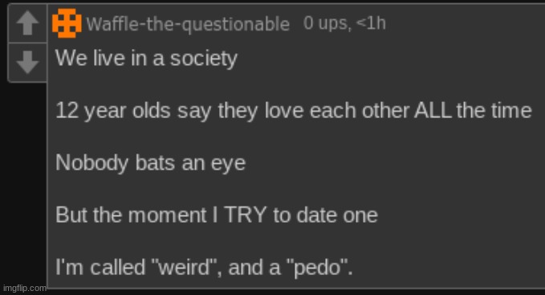
Task: Select the "We live in a society" line
Action: click(146, 59)
